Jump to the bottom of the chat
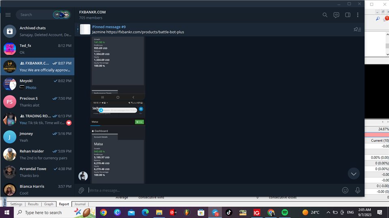This screenshot has width=389, height=218. point(353,174)
